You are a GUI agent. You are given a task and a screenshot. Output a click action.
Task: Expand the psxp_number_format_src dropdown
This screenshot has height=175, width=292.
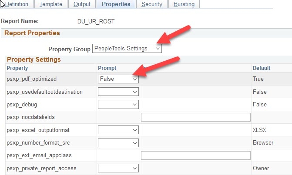coord(118,142)
